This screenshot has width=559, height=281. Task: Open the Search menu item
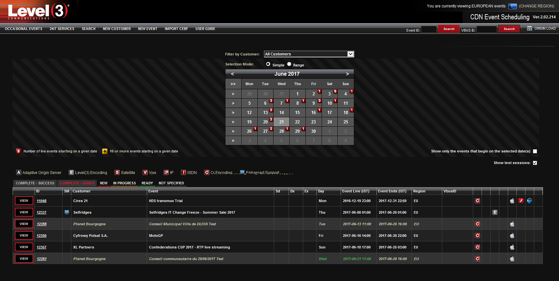[x=89, y=29]
